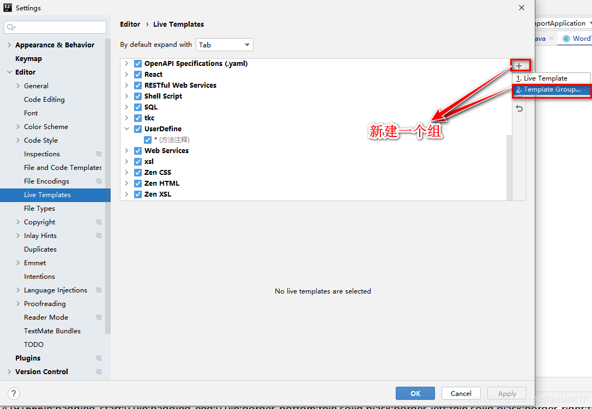The image size is (592, 409).
Task: Uncheck OpenAPI Specifications (.yaml) group
Action: coord(138,64)
